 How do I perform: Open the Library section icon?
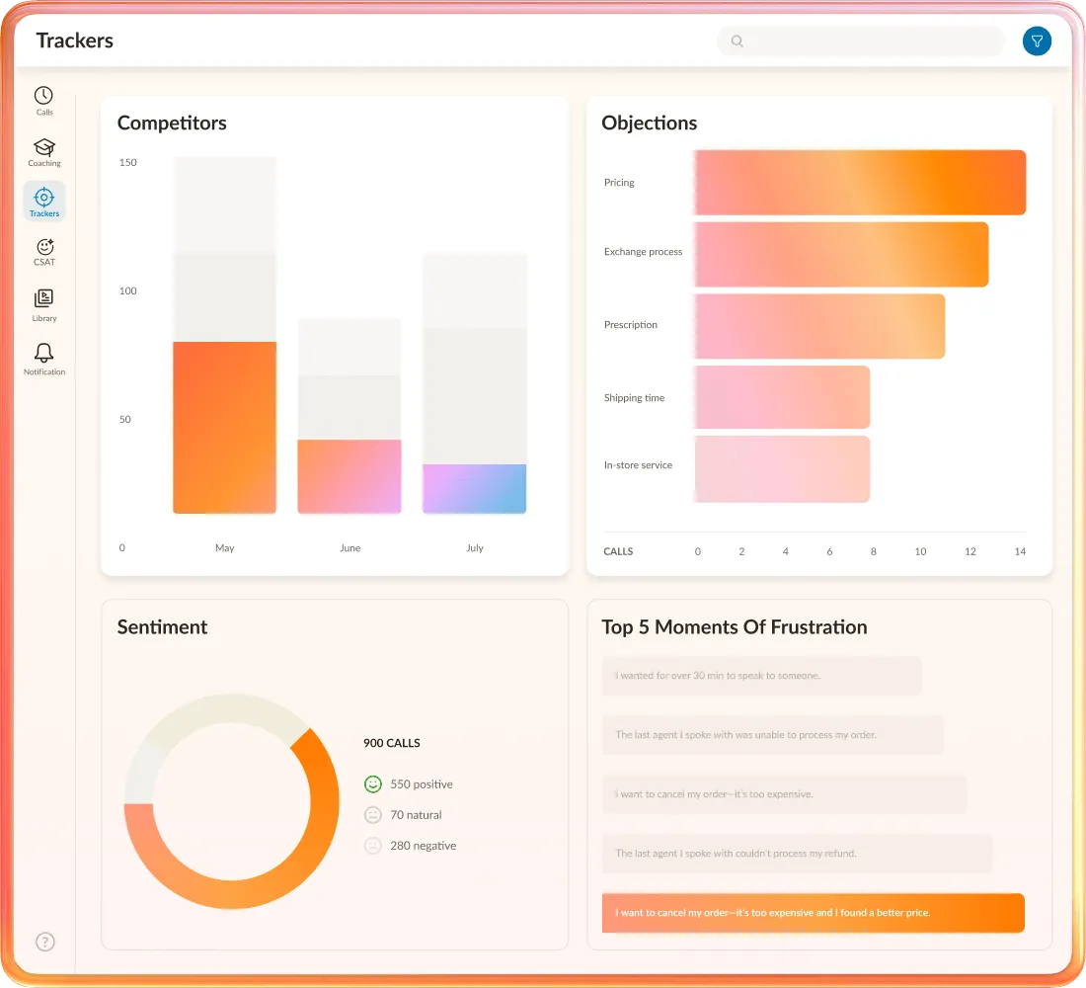pos(43,301)
